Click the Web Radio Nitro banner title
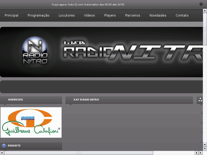The height and width of the screenshot is (155, 207). (x=133, y=50)
